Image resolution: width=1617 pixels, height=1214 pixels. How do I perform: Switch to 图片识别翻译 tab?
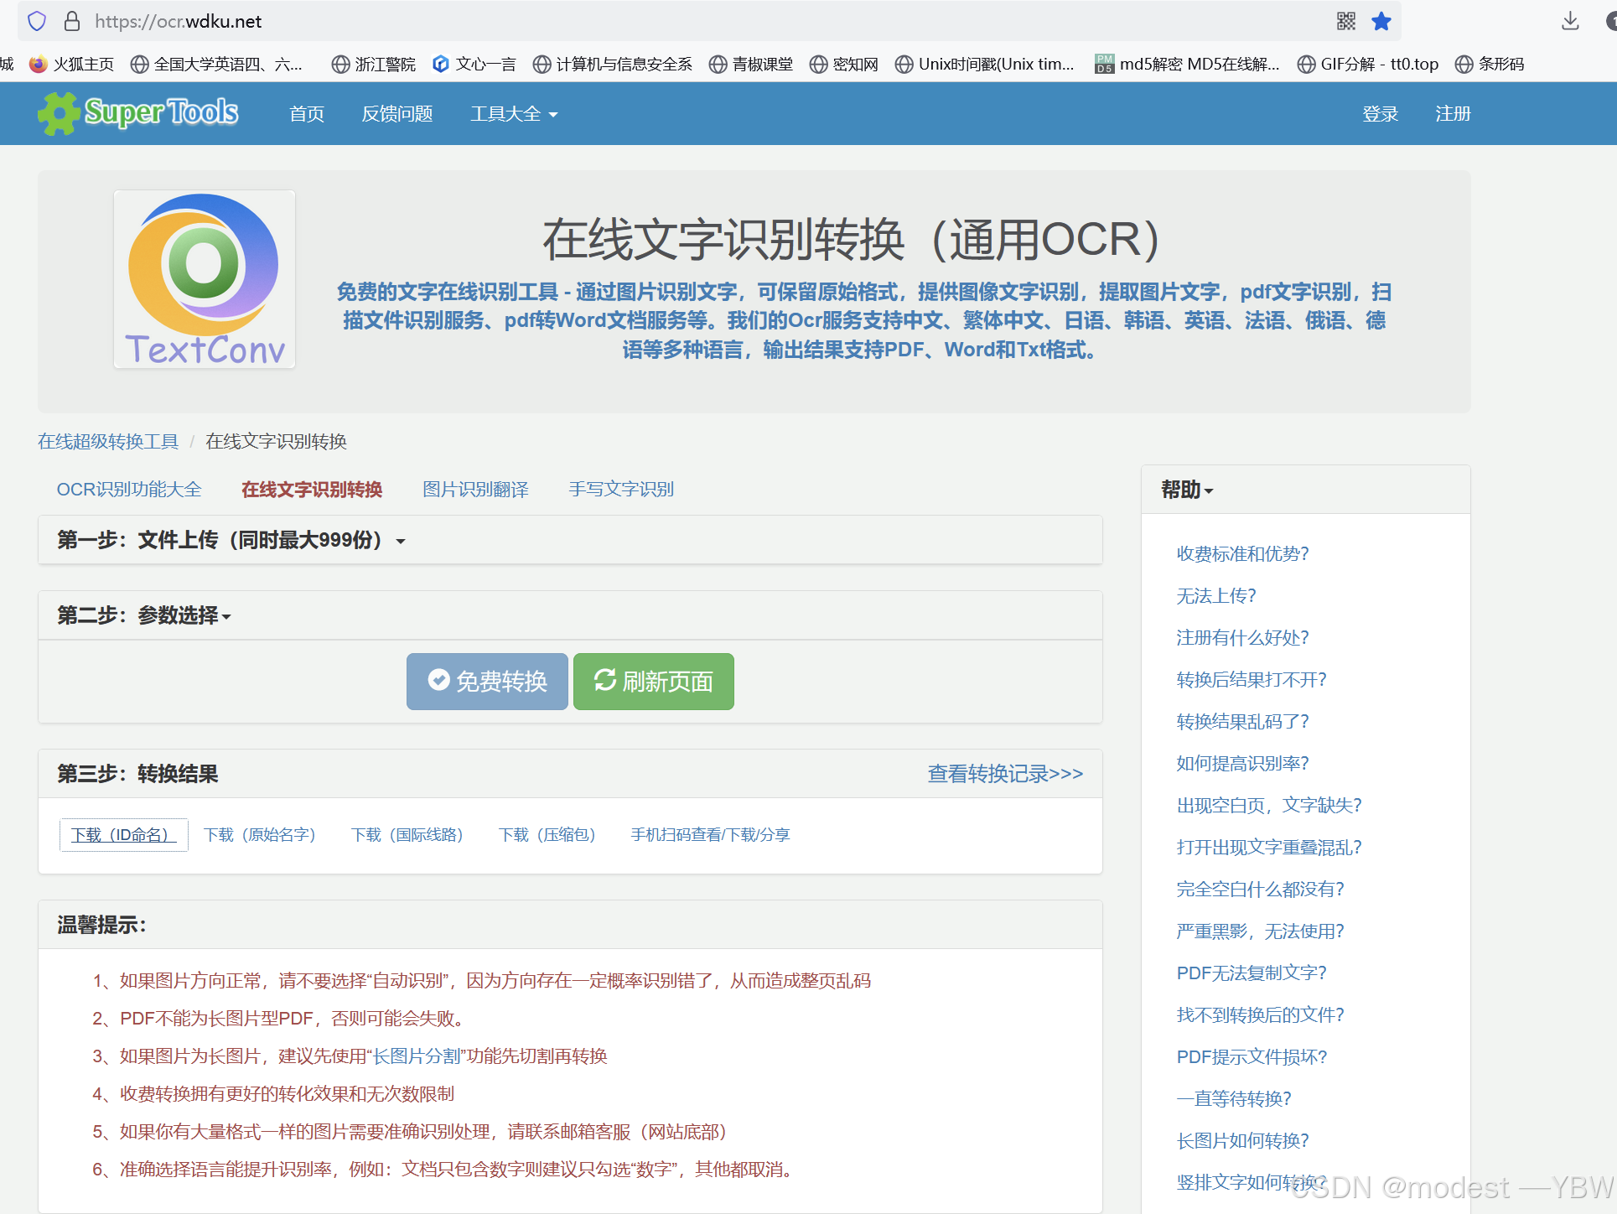pos(475,490)
